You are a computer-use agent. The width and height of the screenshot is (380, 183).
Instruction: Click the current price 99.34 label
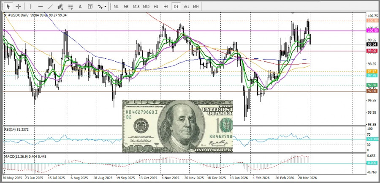click(372, 44)
